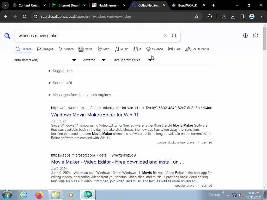Open SafeSearch: Strict dropdown

[132, 60]
